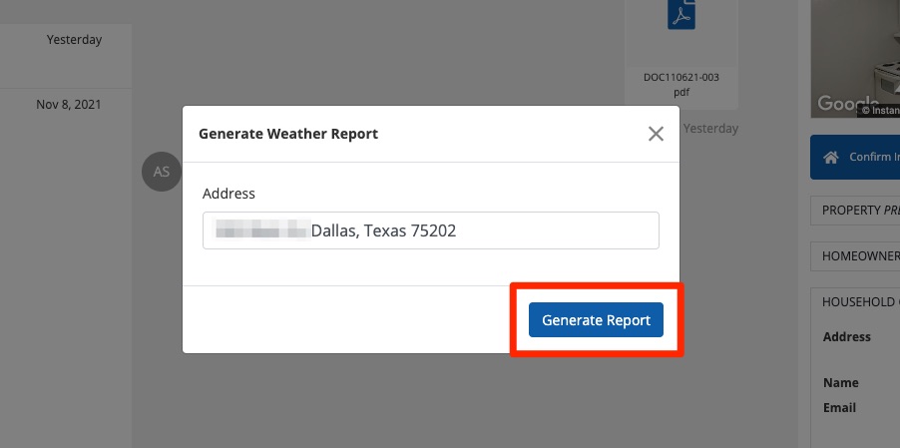Select the Nov 8, 2021 entry

68,104
